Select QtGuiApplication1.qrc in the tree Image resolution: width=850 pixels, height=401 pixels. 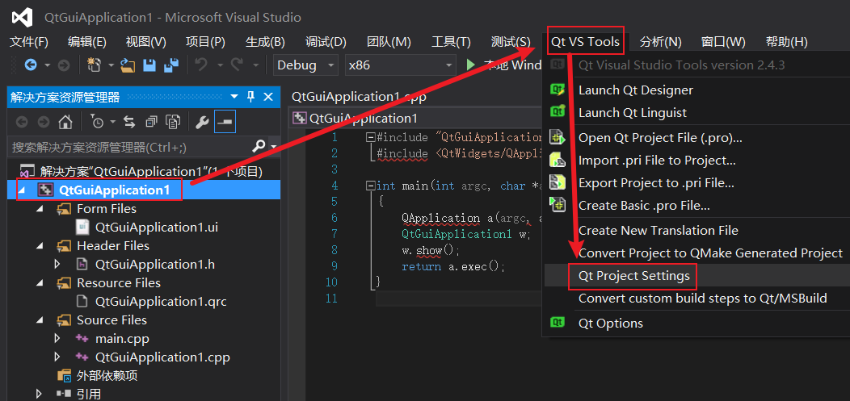[161, 301]
